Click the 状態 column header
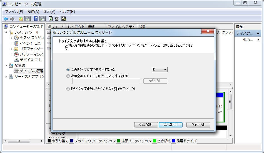The width and height of the screenshot is (264, 153). pyautogui.click(x=142, y=27)
